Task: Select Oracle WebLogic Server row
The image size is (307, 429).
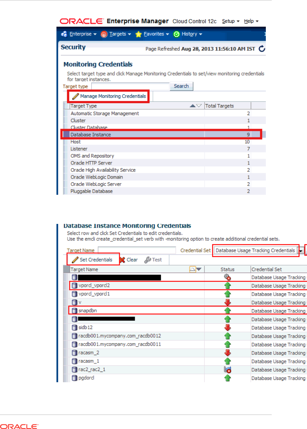Action: [x=164, y=184]
